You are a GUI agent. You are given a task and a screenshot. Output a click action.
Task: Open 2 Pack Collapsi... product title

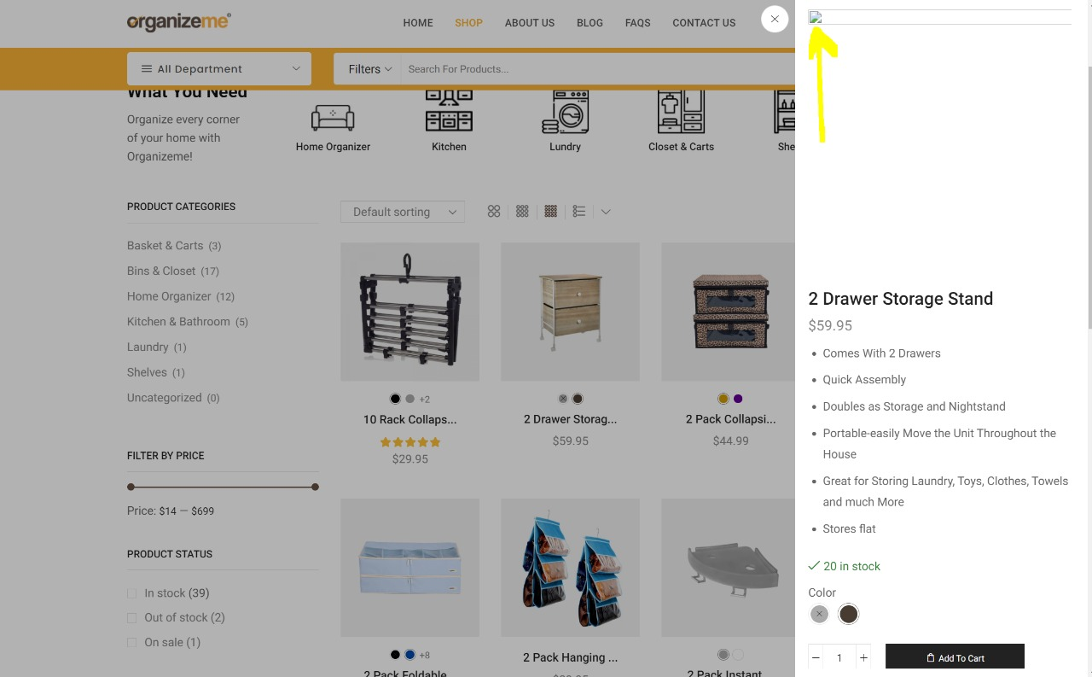tap(731, 419)
